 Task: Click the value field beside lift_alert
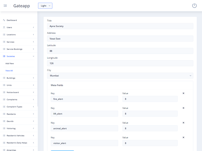[x=150, y=113]
